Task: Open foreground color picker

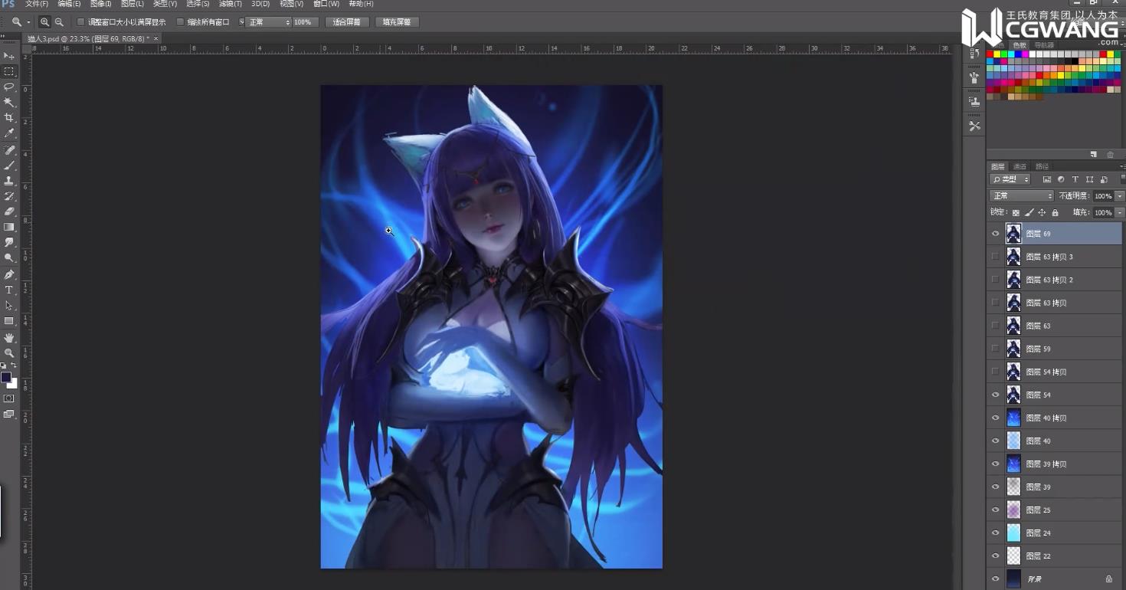Action: (x=6, y=377)
